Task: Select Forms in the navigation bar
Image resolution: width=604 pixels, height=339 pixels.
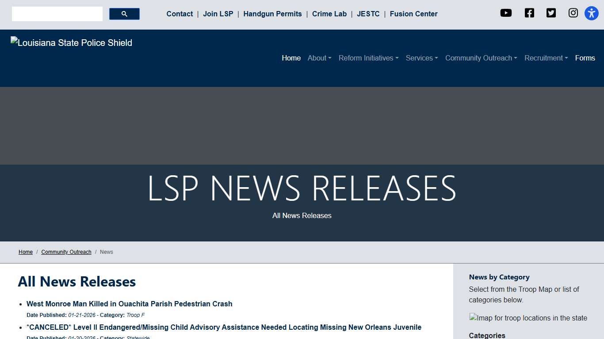Action: click(585, 58)
